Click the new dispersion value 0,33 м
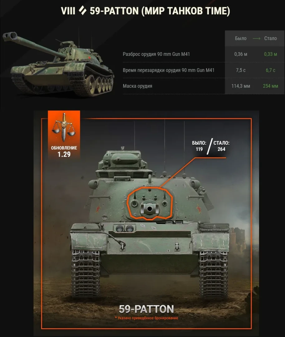 click(270, 54)
